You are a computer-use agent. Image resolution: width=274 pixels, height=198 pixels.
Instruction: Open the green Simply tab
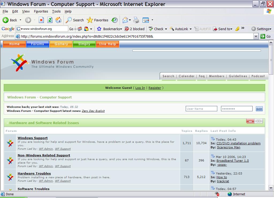(x=84, y=44)
